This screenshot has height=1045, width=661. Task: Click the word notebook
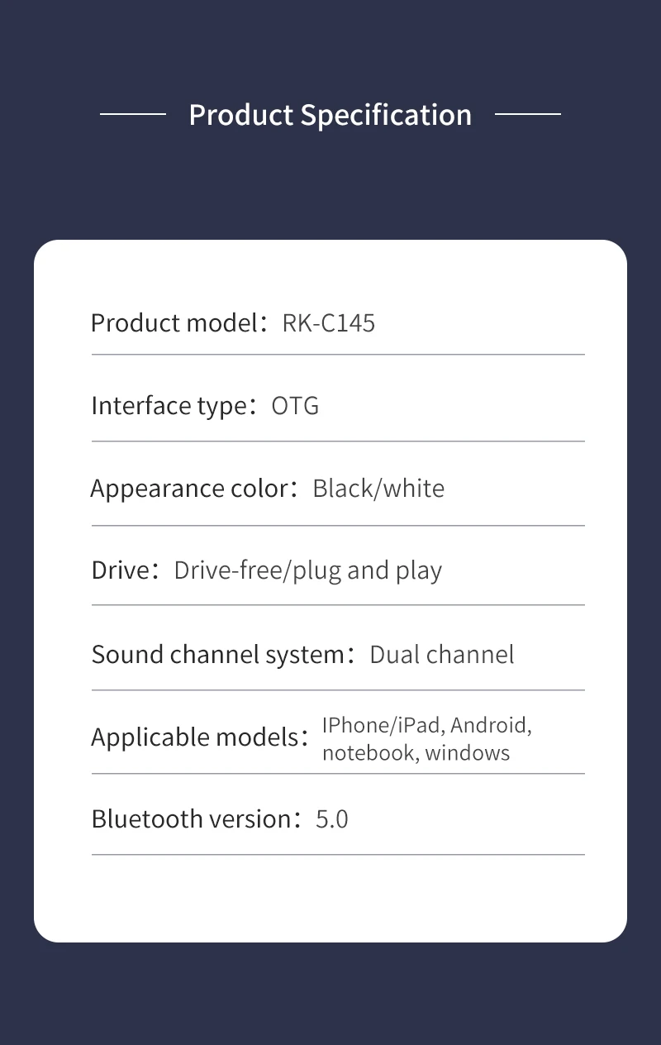[x=369, y=753]
